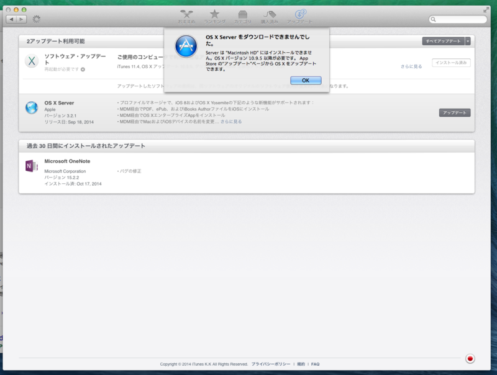The image size is (497, 375).
Task: Click the すべてアップデート (Update All) button
Action: [x=443, y=41]
